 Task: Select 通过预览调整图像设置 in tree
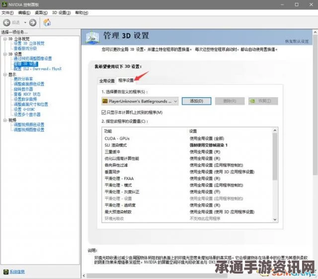click(33, 59)
